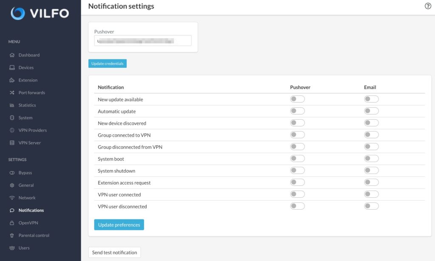Click the Notification column header
435x261 pixels.
coord(111,87)
